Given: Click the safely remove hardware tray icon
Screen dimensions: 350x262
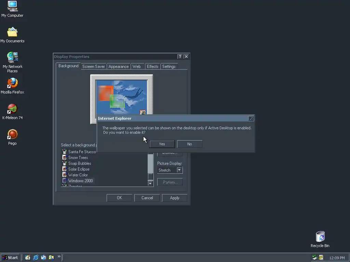Looking at the screenshot, I should pyautogui.click(x=315, y=257).
